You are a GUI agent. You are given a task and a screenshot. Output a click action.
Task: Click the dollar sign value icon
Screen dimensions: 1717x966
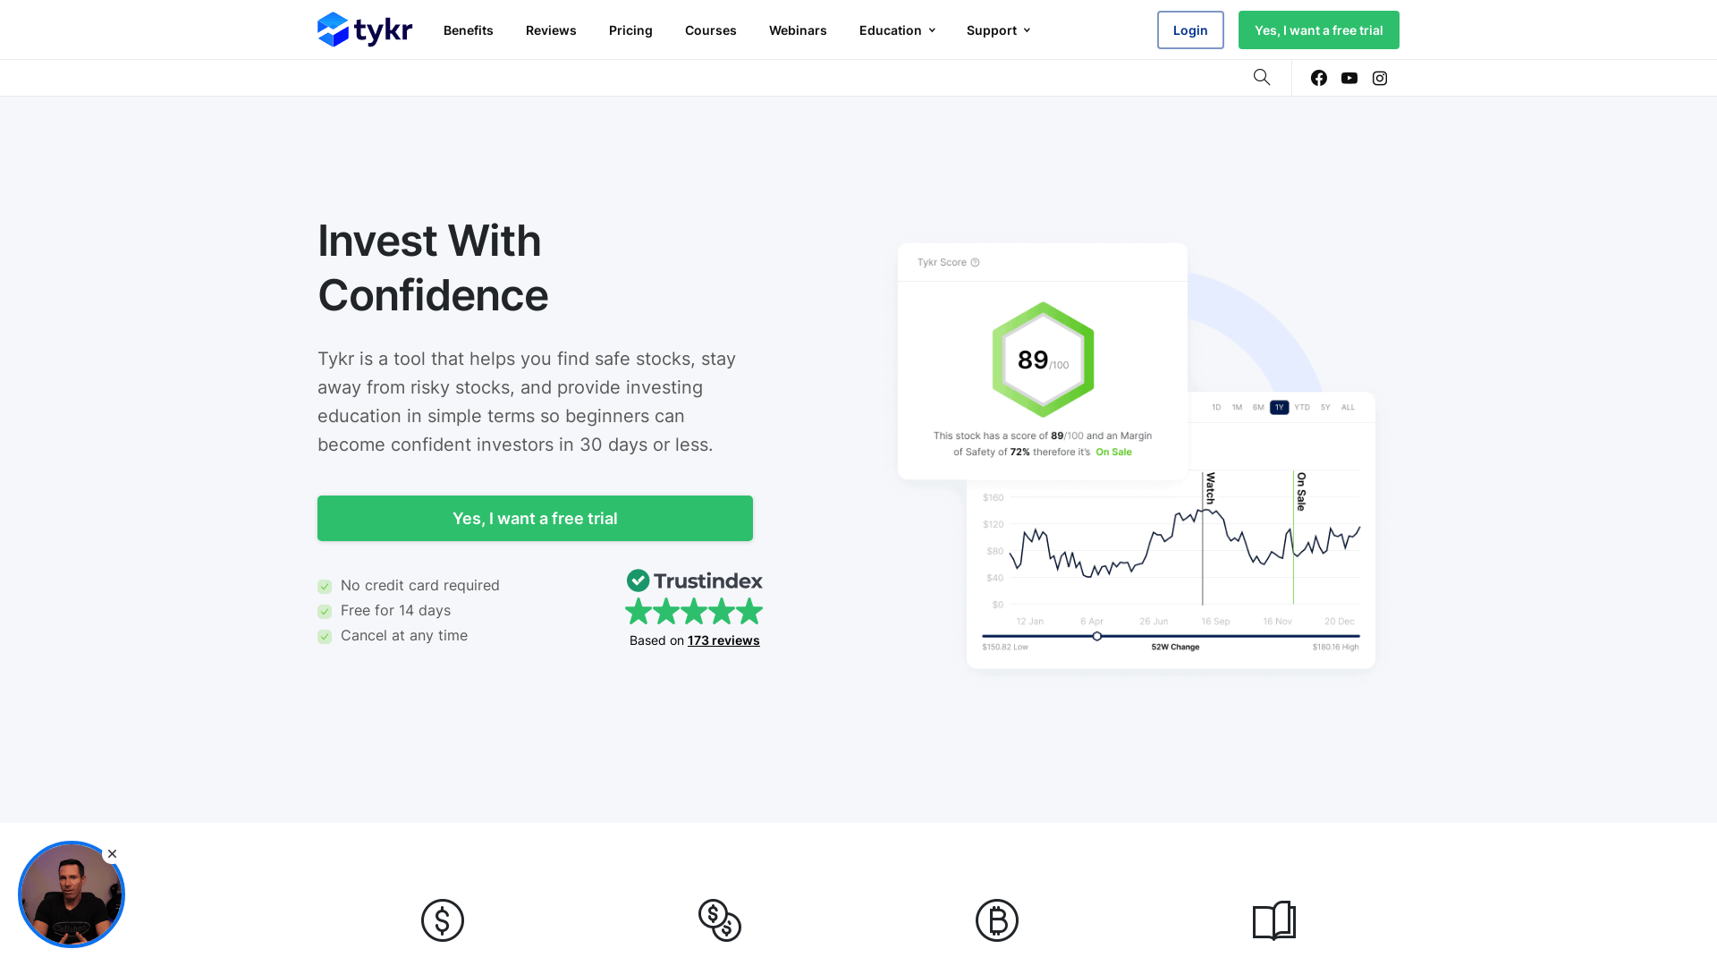pyautogui.click(x=442, y=919)
